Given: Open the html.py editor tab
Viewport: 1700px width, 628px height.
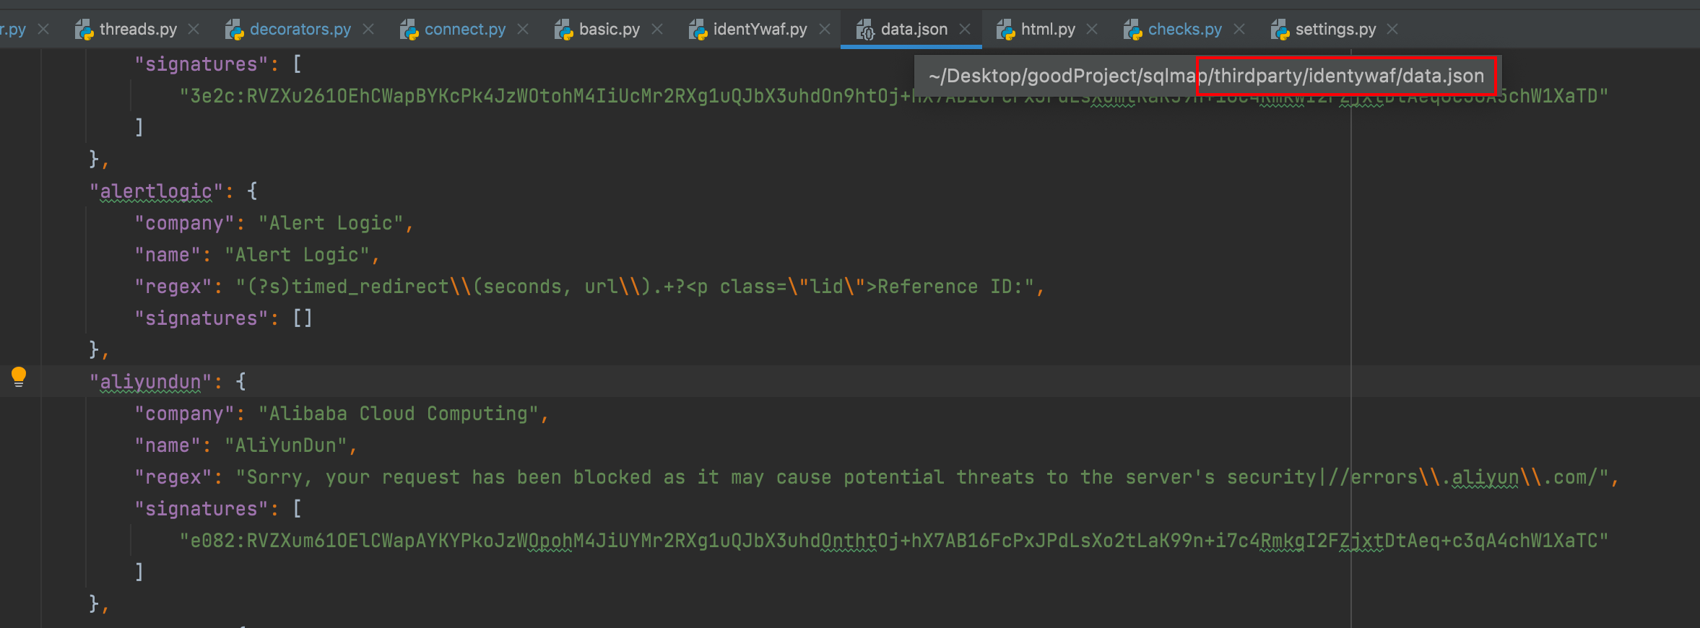Looking at the screenshot, I should pyautogui.click(x=1047, y=30).
